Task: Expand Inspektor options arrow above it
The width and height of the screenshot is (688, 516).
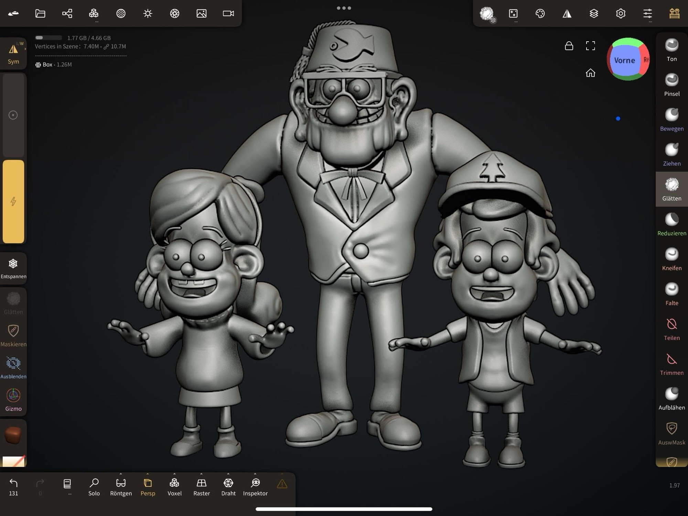Action: pyautogui.click(x=255, y=474)
